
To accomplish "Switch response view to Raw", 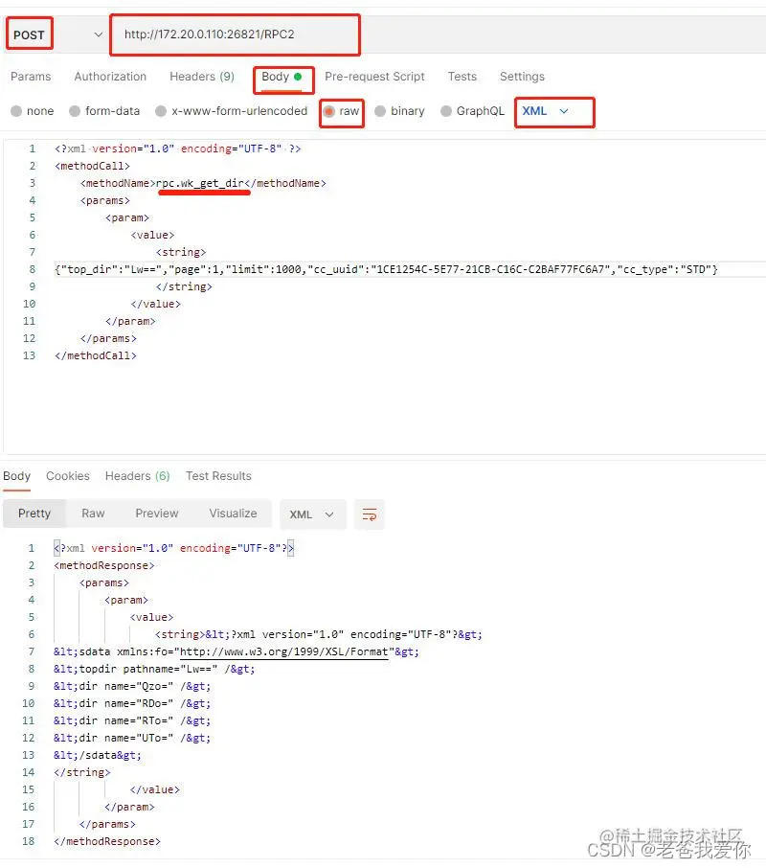I will (93, 514).
